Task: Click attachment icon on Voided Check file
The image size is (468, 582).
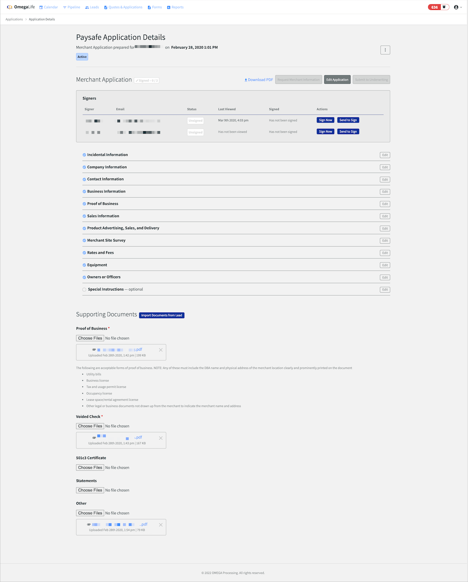Action: (94, 438)
